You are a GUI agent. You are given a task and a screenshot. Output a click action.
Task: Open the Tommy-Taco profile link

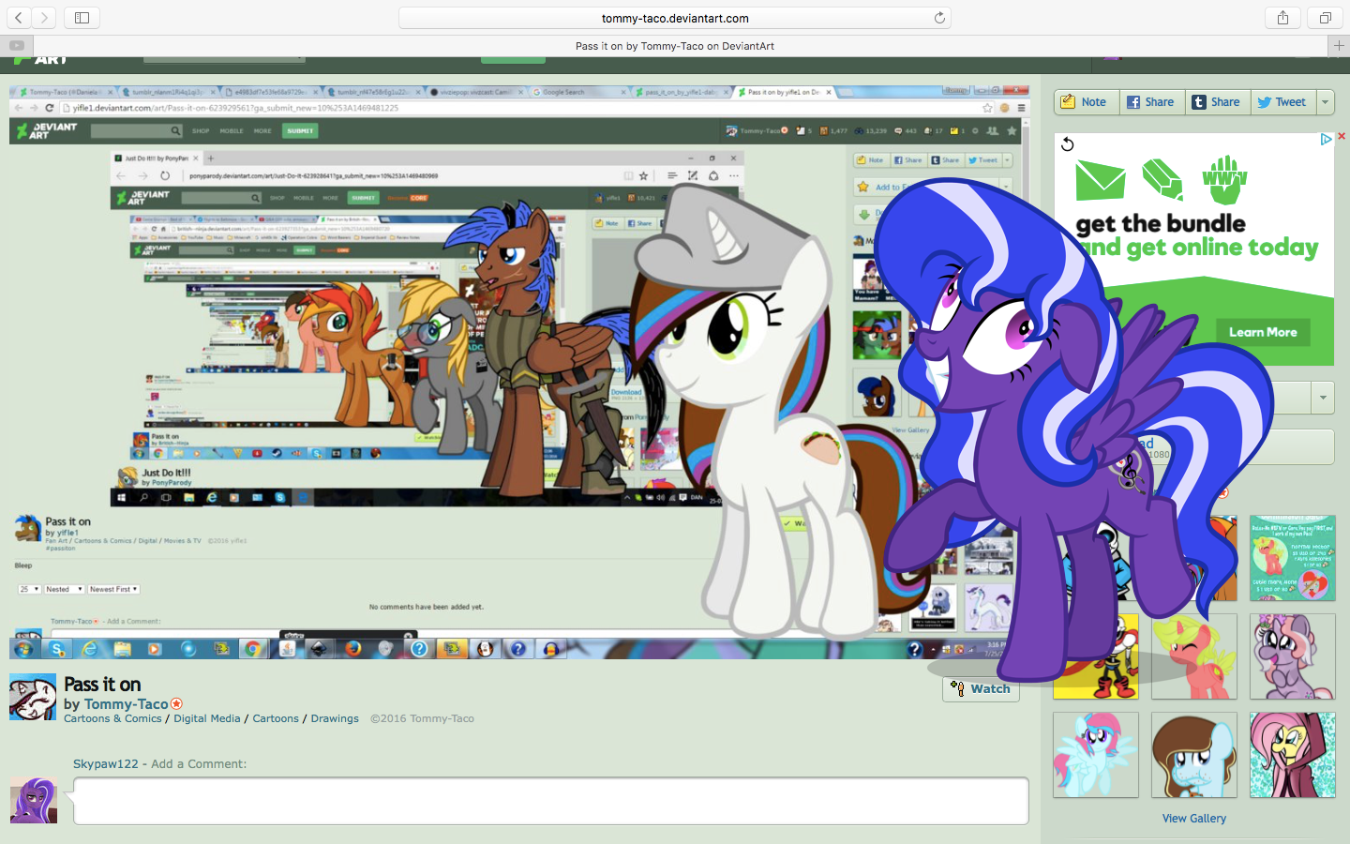coord(127,704)
